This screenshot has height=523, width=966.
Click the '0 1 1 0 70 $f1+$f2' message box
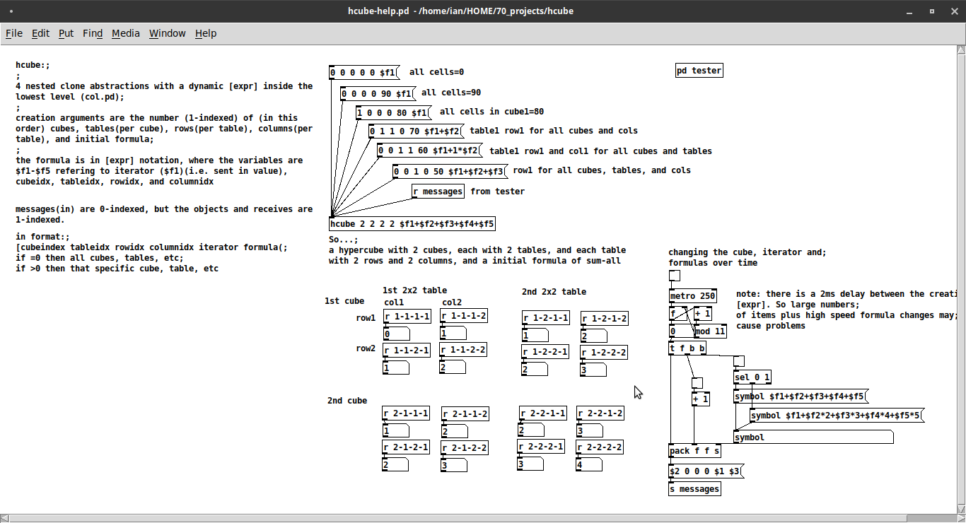point(416,131)
